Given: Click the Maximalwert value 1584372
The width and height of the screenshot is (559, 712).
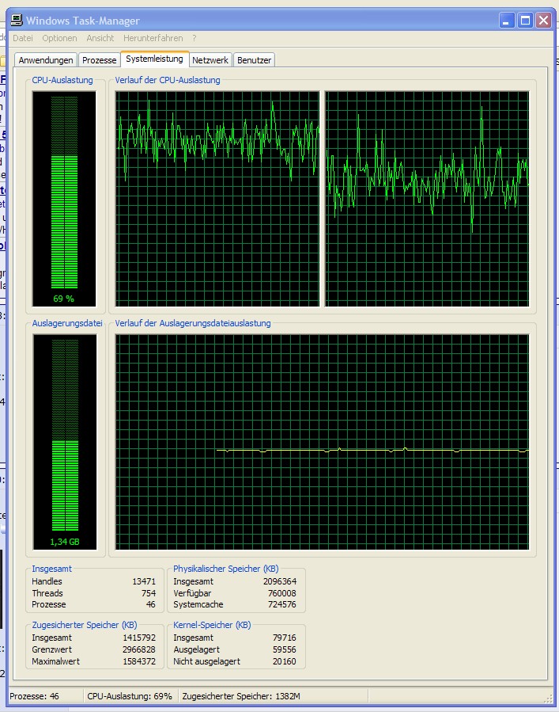Looking at the screenshot, I should point(139,661).
